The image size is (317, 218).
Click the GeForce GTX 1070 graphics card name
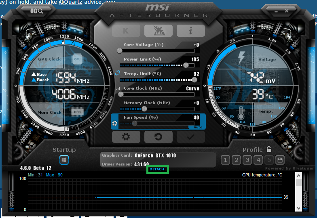pos(155,155)
